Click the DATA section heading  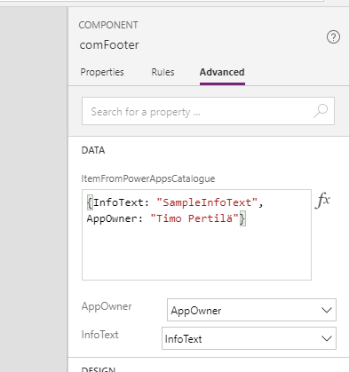[x=93, y=150]
